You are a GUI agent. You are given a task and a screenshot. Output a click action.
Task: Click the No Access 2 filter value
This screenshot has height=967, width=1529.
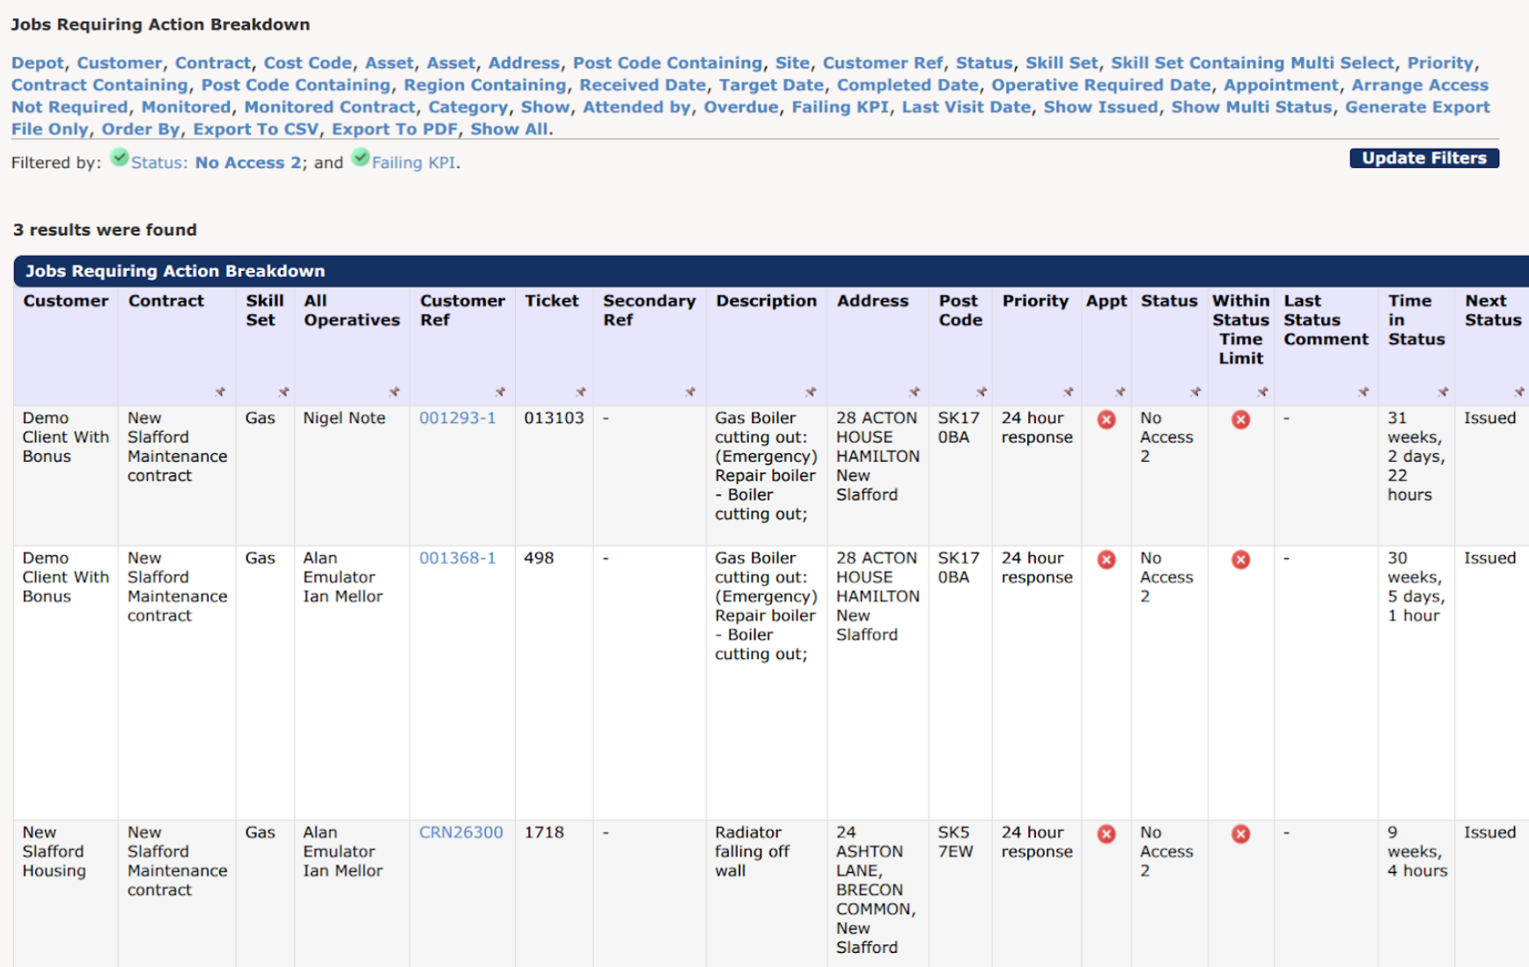pyautogui.click(x=247, y=163)
